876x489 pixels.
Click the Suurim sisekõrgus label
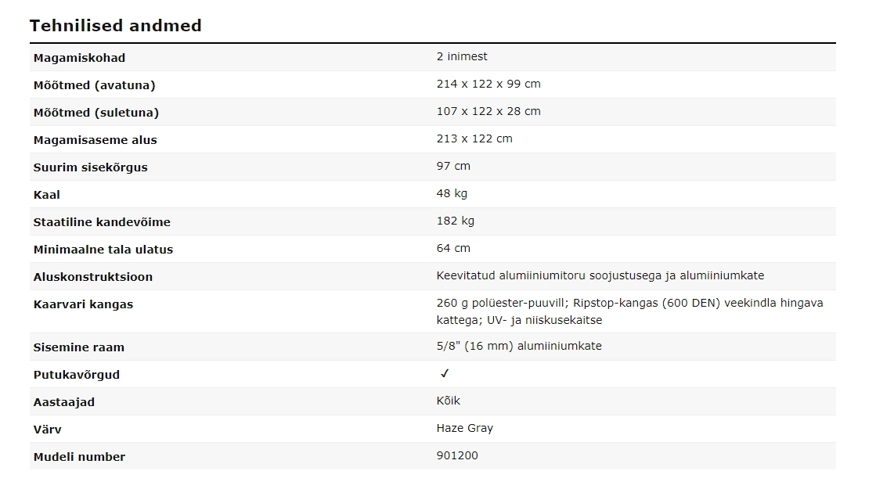90,167
